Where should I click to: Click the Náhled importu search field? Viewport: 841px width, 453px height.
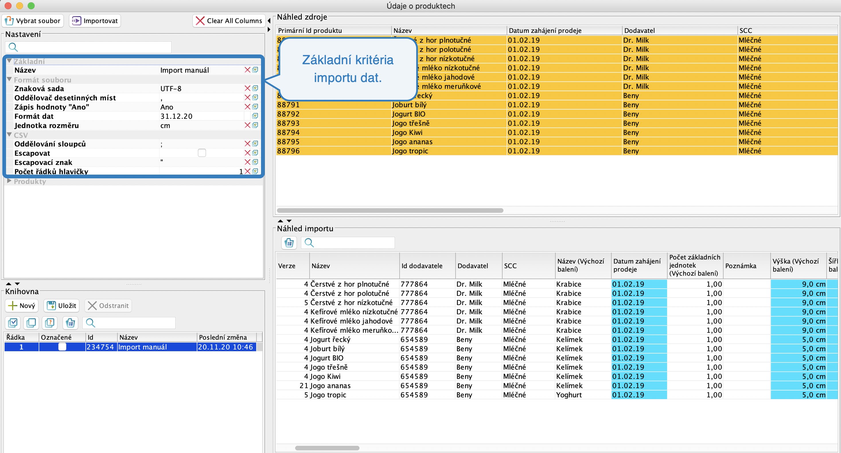tap(348, 243)
